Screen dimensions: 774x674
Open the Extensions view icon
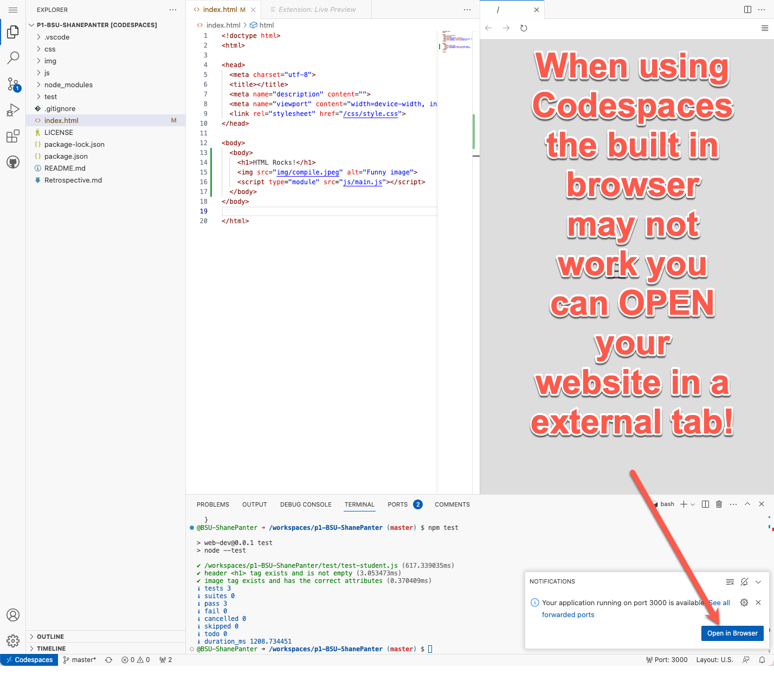[13, 136]
